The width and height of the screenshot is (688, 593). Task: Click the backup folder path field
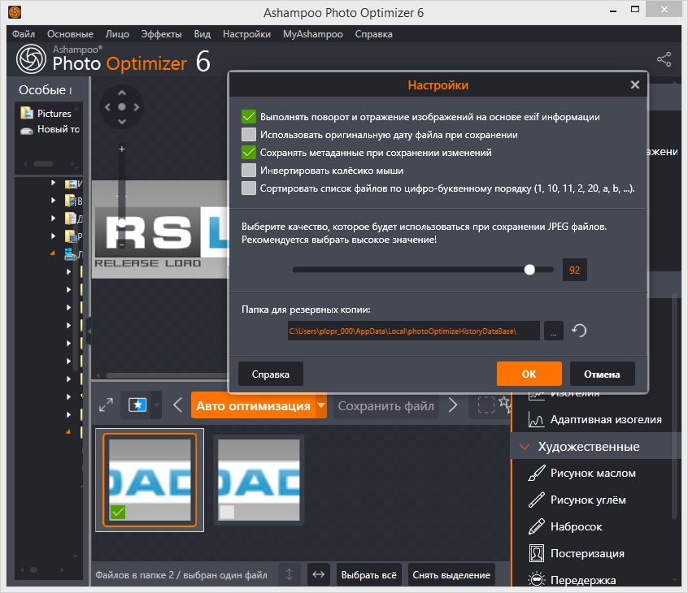click(x=414, y=331)
